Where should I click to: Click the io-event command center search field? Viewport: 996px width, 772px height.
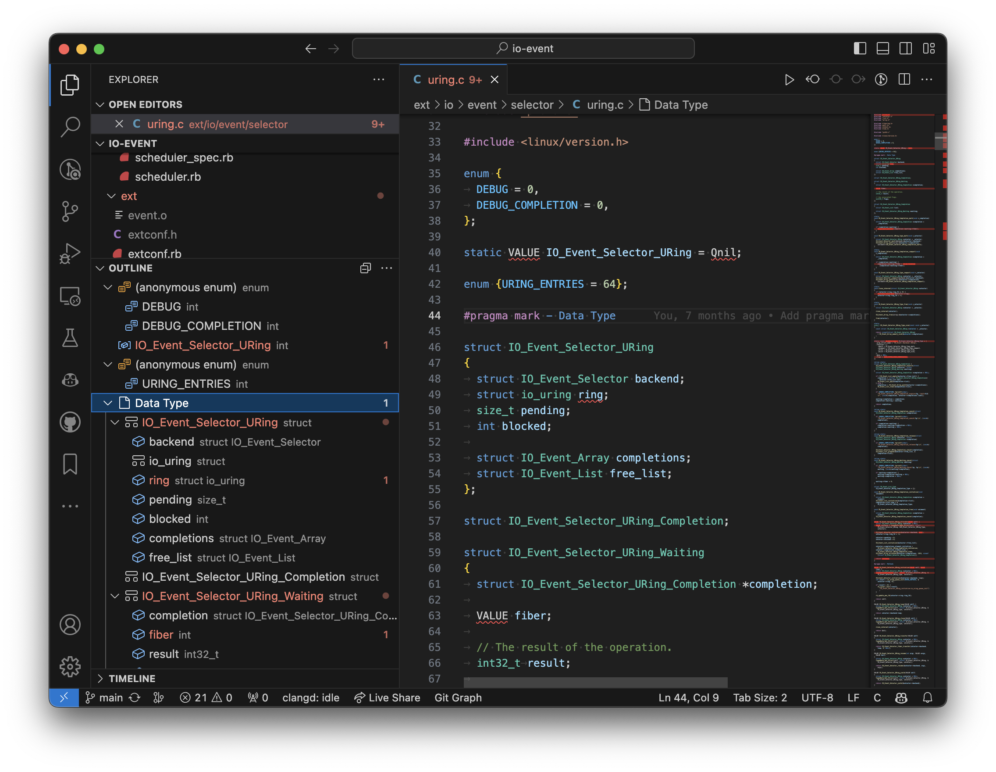(523, 48)
